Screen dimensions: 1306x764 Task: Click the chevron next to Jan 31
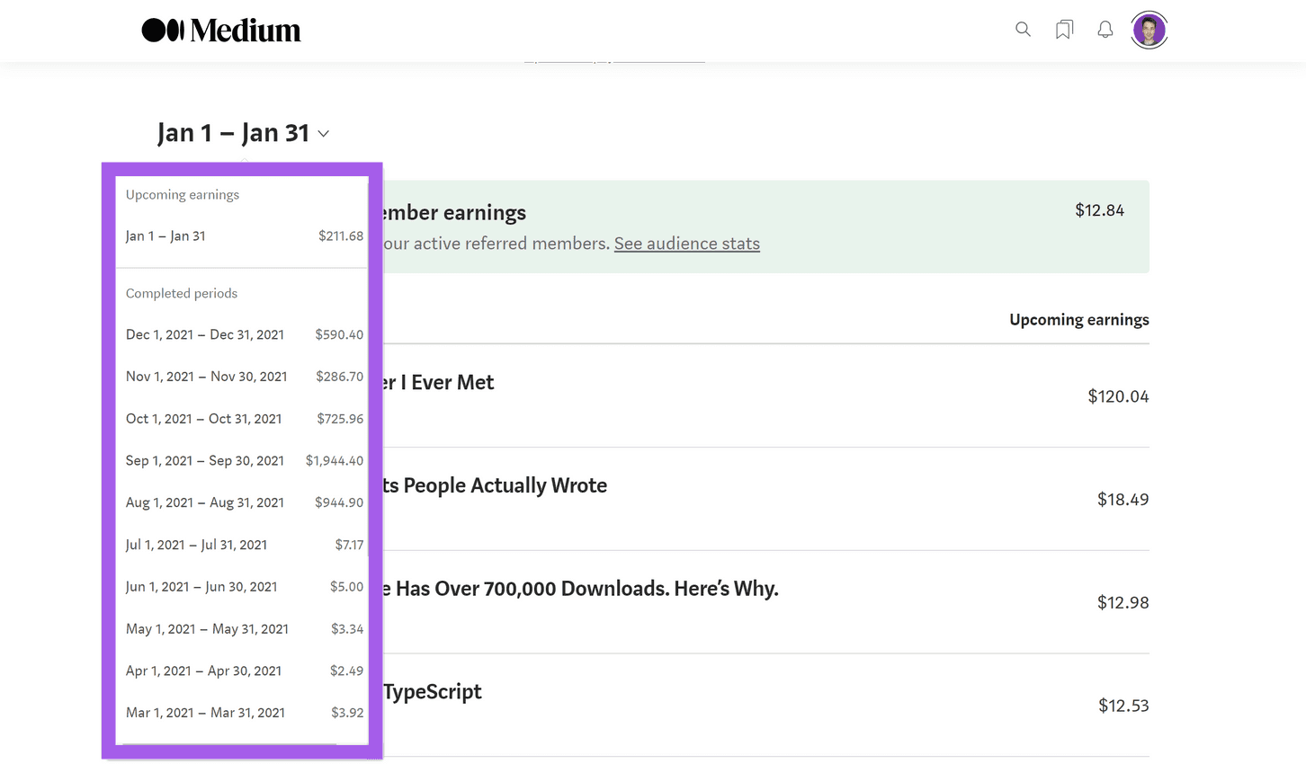(x=324, y=134)
